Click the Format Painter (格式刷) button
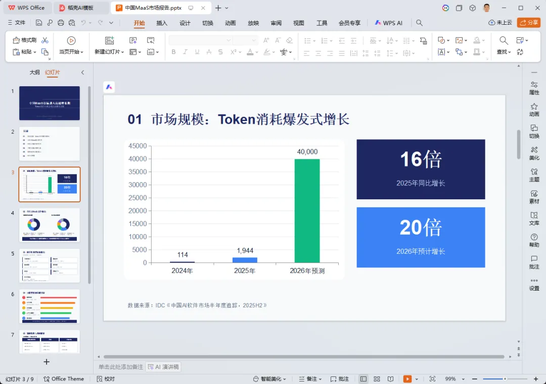This screenshot has height=384, width=546. click(25, 40)
